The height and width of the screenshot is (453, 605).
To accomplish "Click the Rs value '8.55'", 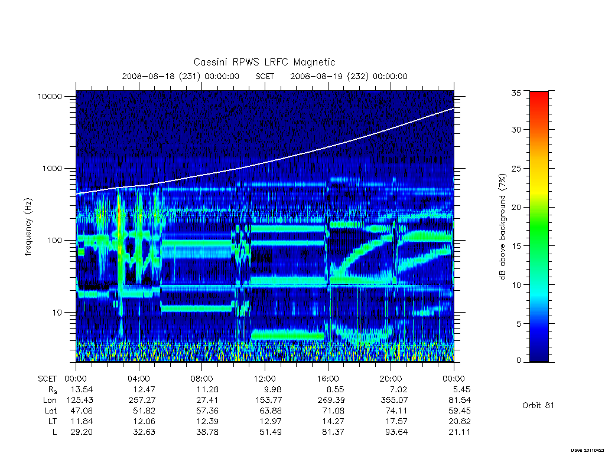I will 336,389.
